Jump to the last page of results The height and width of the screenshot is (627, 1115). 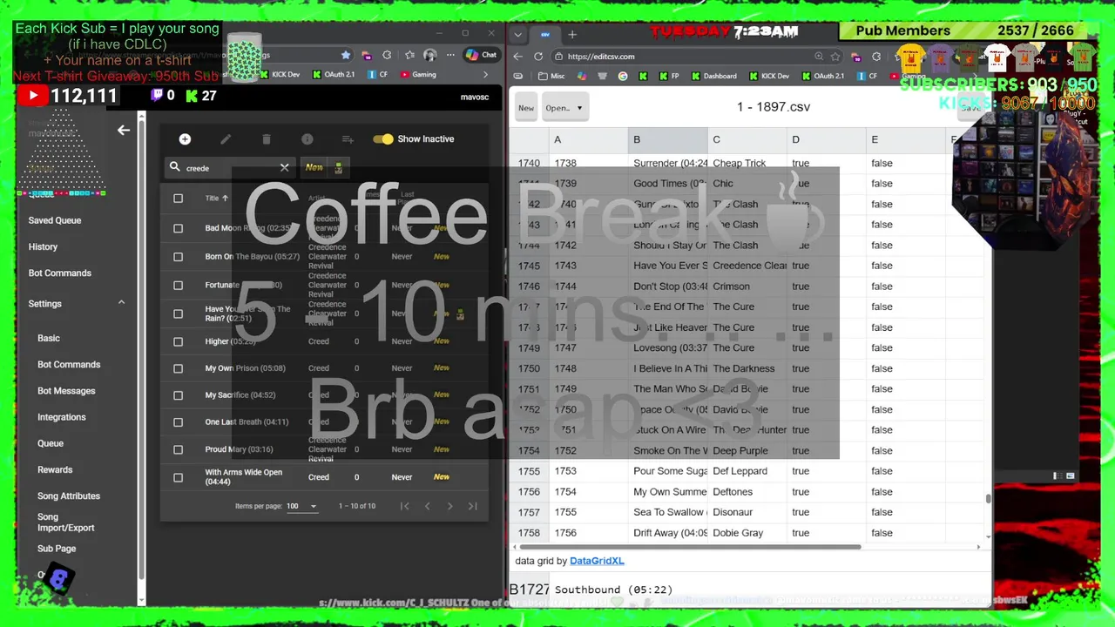[472, 506]
